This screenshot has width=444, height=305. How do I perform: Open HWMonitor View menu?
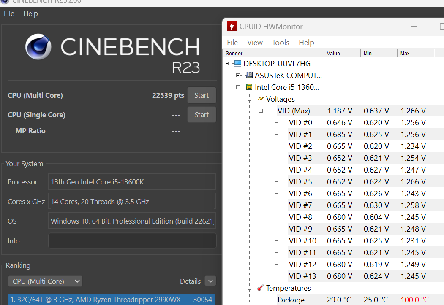coord(255,43)
